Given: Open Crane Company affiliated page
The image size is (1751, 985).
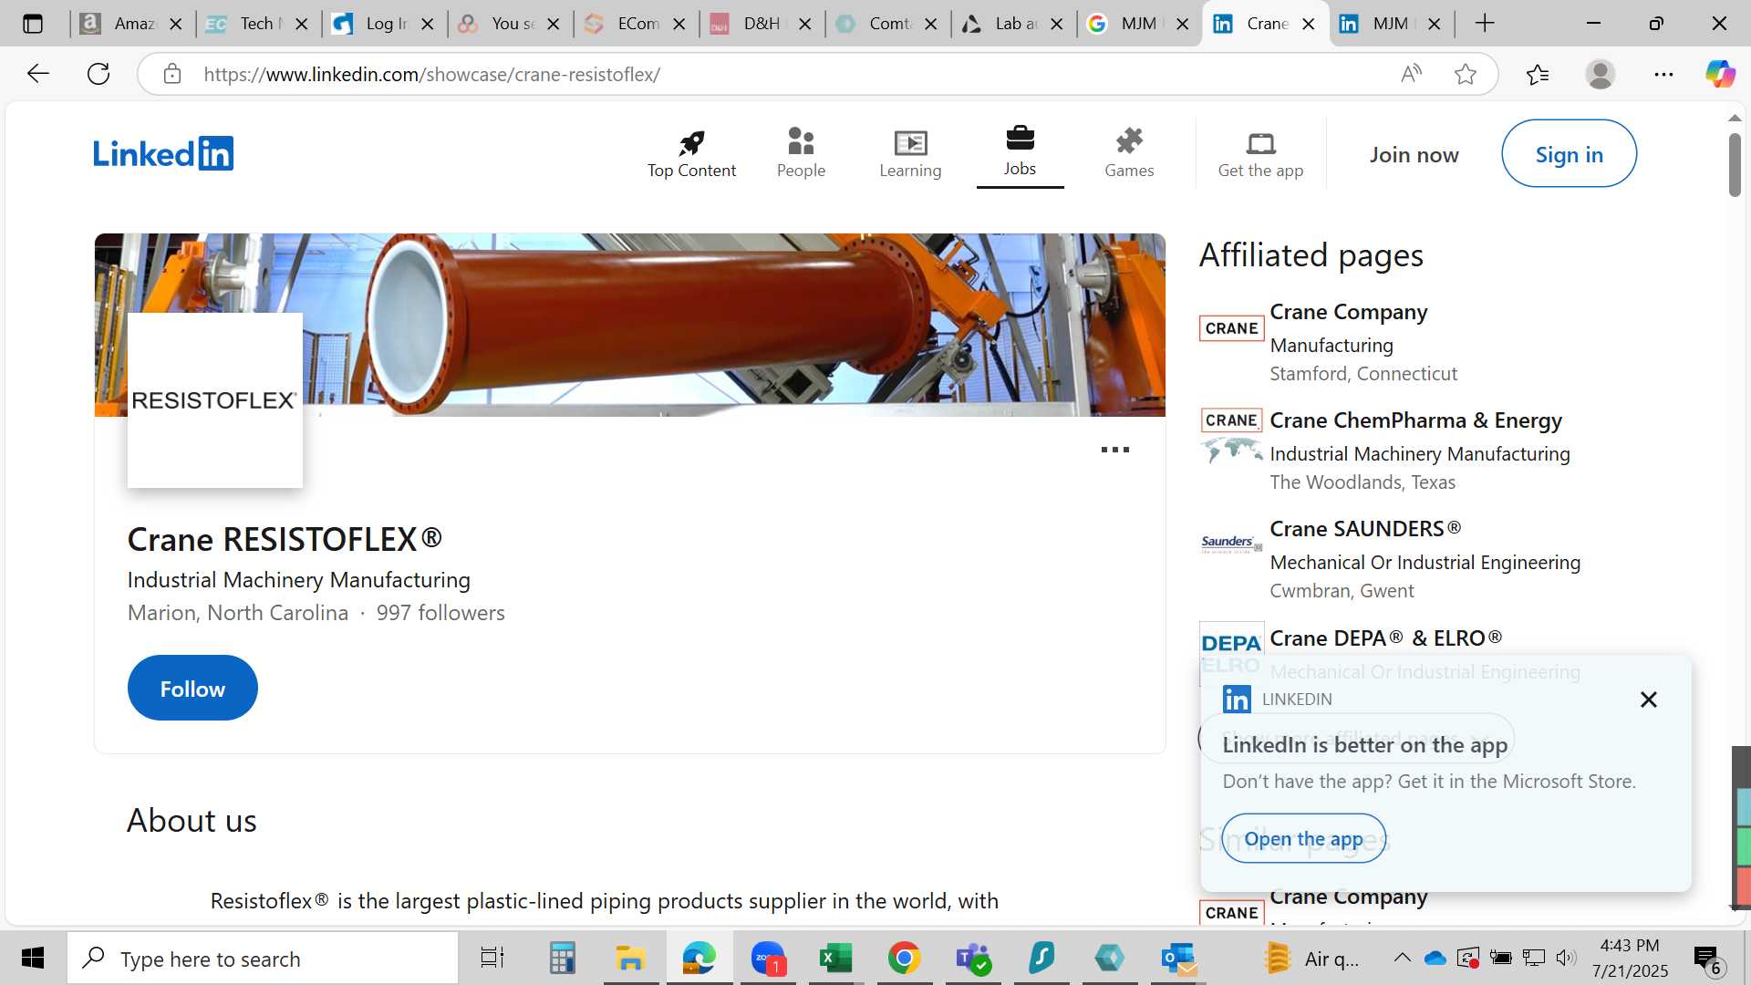Looking at the screenshot, I should 1348,312.
